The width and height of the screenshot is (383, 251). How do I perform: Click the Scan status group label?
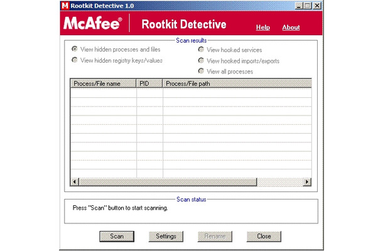pos(191,200)
